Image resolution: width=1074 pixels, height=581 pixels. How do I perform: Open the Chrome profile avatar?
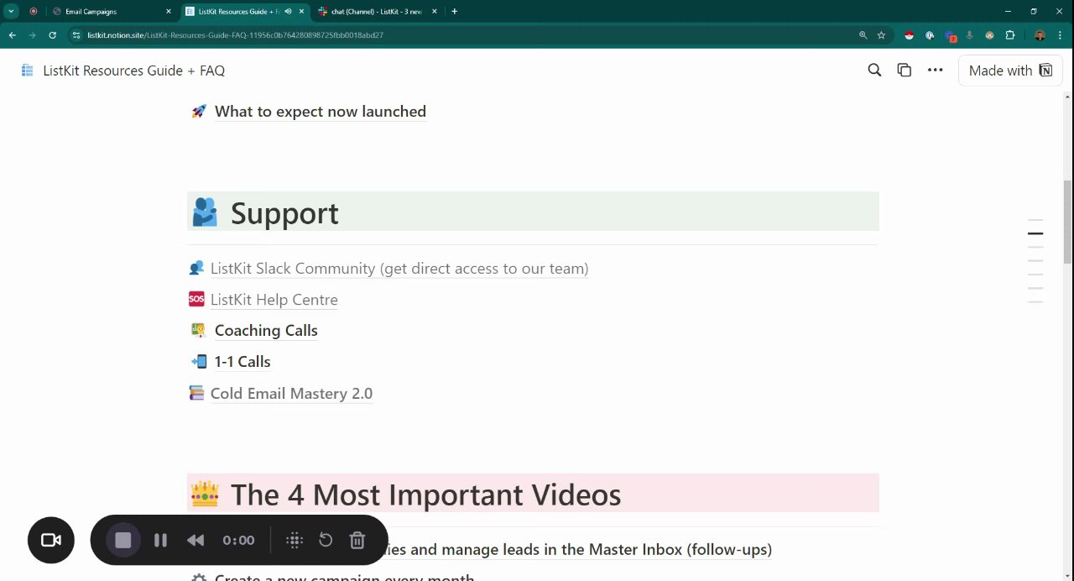pyautogui.click(x=1040, y=35)
